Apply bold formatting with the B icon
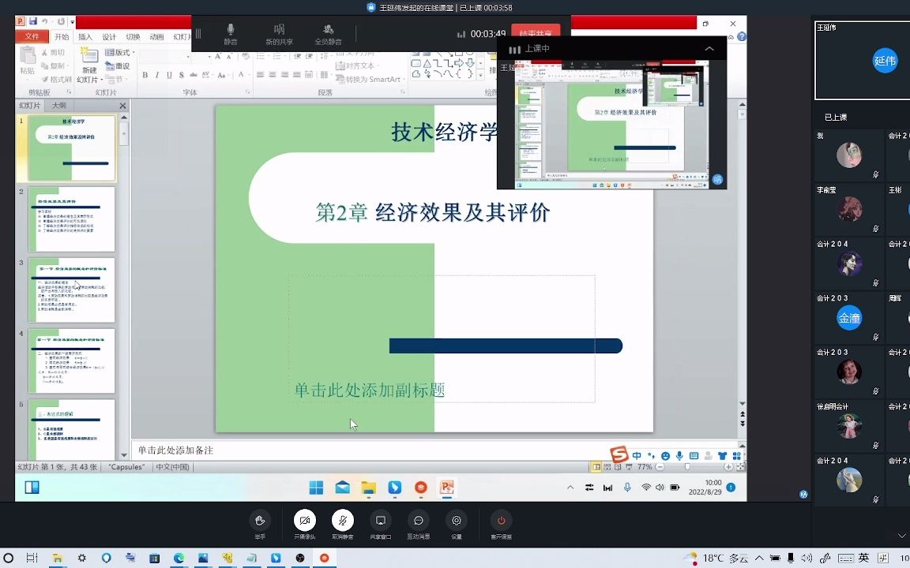The height and width of the screenshot is (568, 910). coord(145,73)
